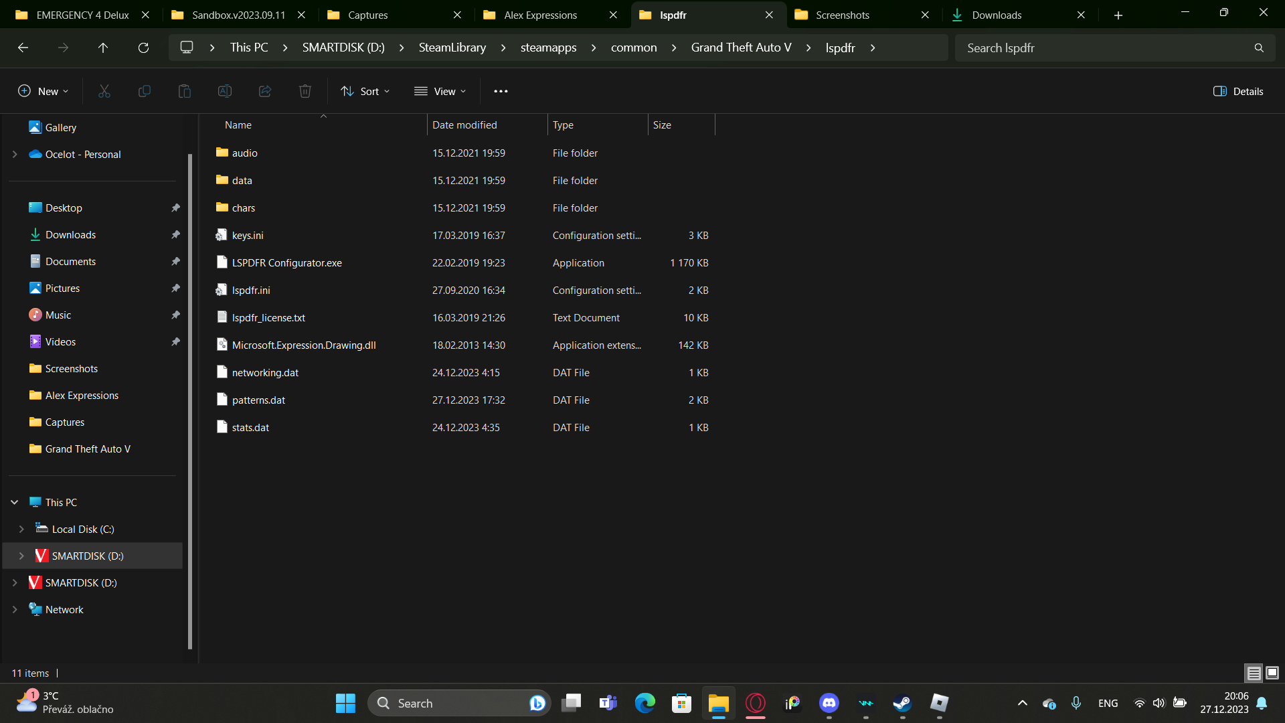Toggle the Details pane button
The width and height of the screenshot is (1285, 723).
(x=1238, y=91)
